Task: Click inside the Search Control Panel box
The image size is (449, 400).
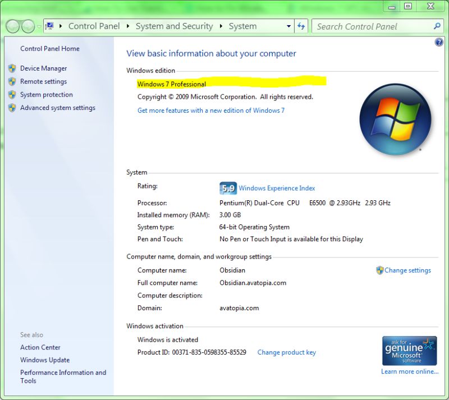Action: click(x=370, y=26)
